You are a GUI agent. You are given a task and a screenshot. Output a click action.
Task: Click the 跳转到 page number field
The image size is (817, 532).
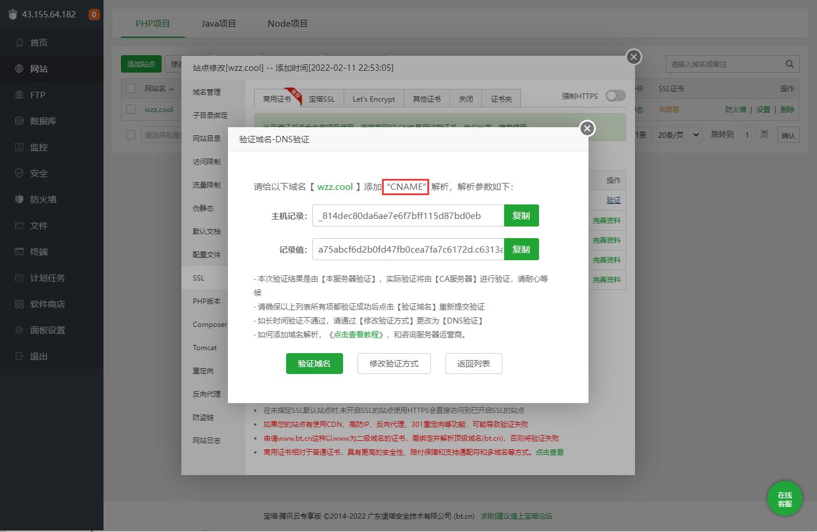(747, 135)
